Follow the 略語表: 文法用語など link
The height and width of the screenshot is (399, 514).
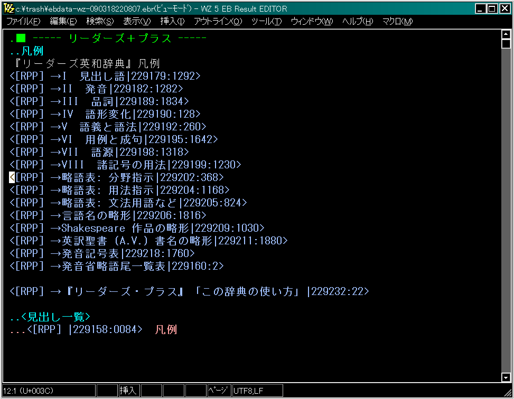click(x=128, y=203)
